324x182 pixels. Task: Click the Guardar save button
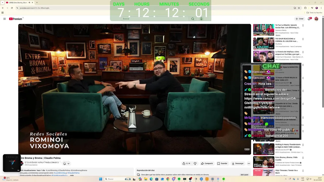pyautogui.click(x=222, y=164)
